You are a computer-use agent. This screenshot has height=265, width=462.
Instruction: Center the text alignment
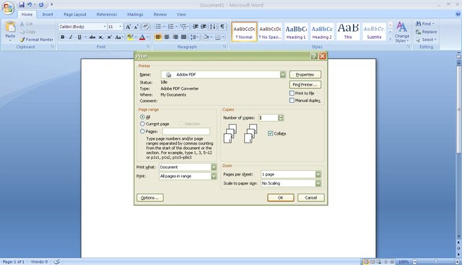pos(167,37)
